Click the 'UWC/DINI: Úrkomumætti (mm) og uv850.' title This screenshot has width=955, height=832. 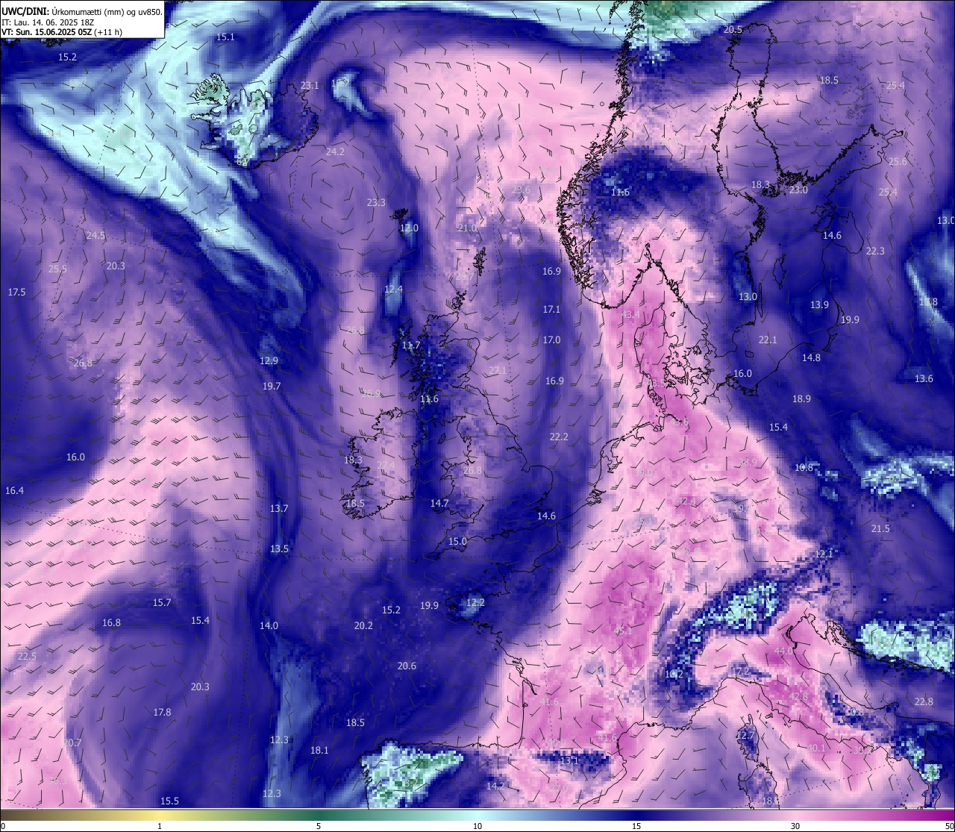tap(81, 11)
